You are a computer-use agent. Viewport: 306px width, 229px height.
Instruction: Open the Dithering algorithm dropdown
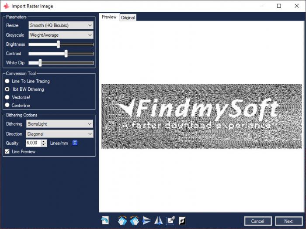click(59, 124)
